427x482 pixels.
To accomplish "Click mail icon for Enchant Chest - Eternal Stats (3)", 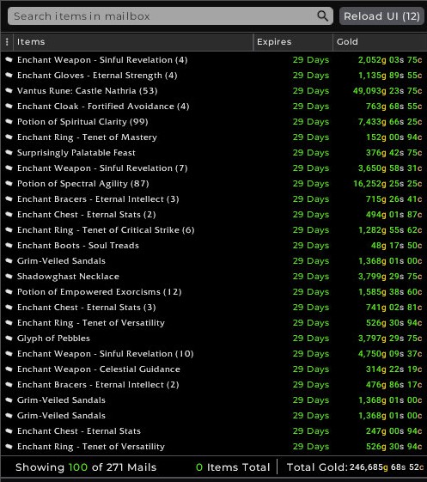I will point(9,307).
